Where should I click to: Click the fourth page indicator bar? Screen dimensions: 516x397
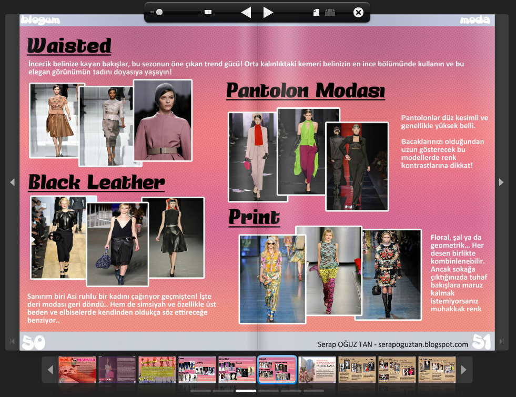pyautogui.click(x=269, y=391)
